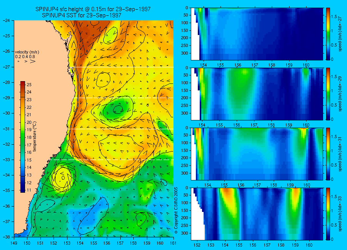Click the '300' depth tick of the lat=-27 section
This screenshot has height=250, width=347.
[185, 53]
